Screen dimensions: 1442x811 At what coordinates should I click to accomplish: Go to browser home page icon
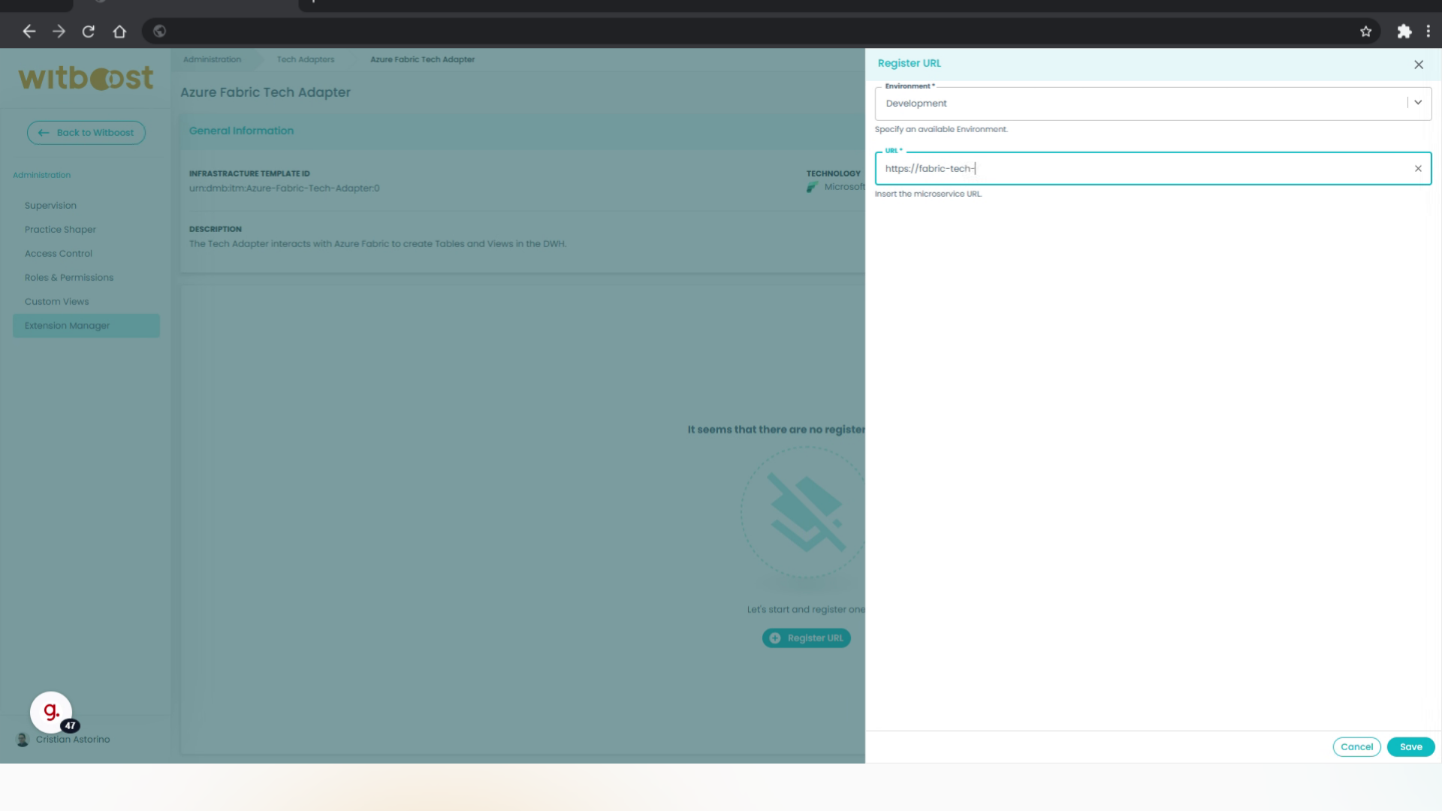tap(119, 32)
